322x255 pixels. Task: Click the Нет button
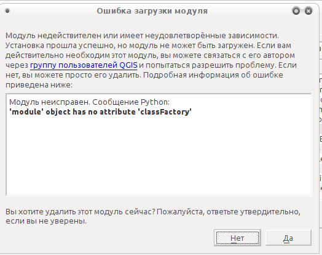click(x=237, y=238)
